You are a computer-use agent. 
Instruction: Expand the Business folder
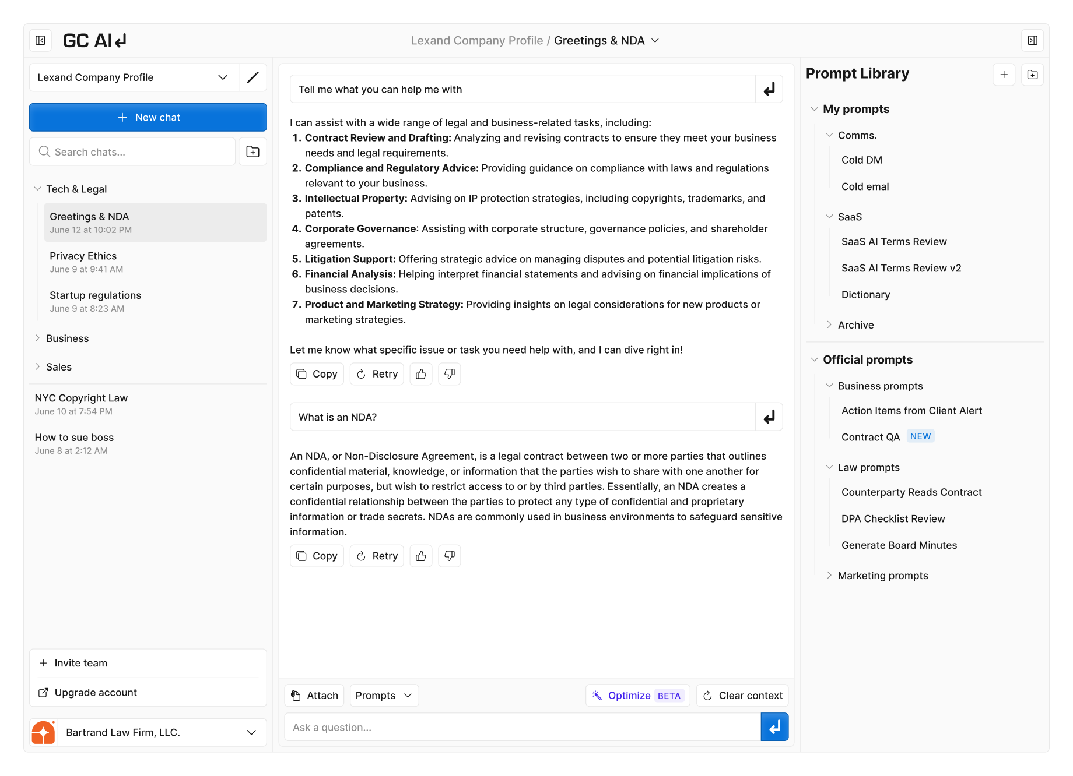[38, 338]
